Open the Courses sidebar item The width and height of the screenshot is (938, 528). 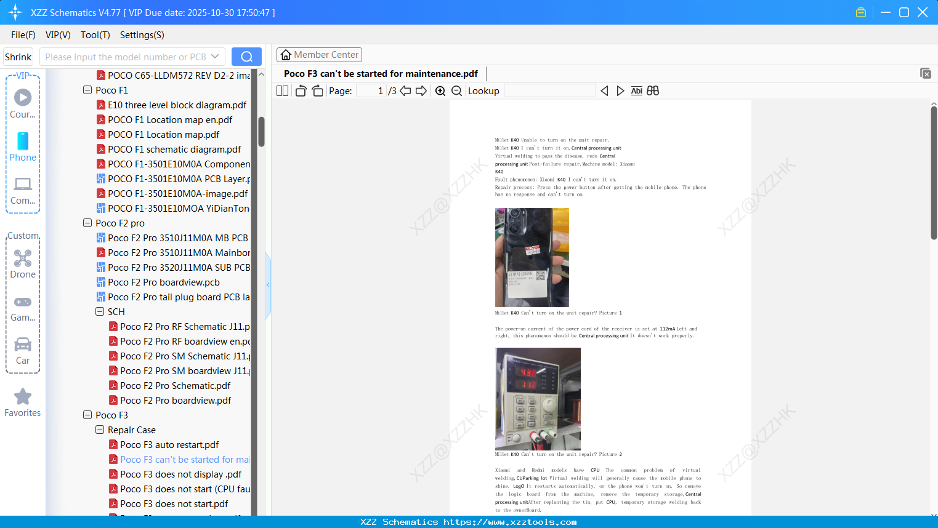point(23,103)
